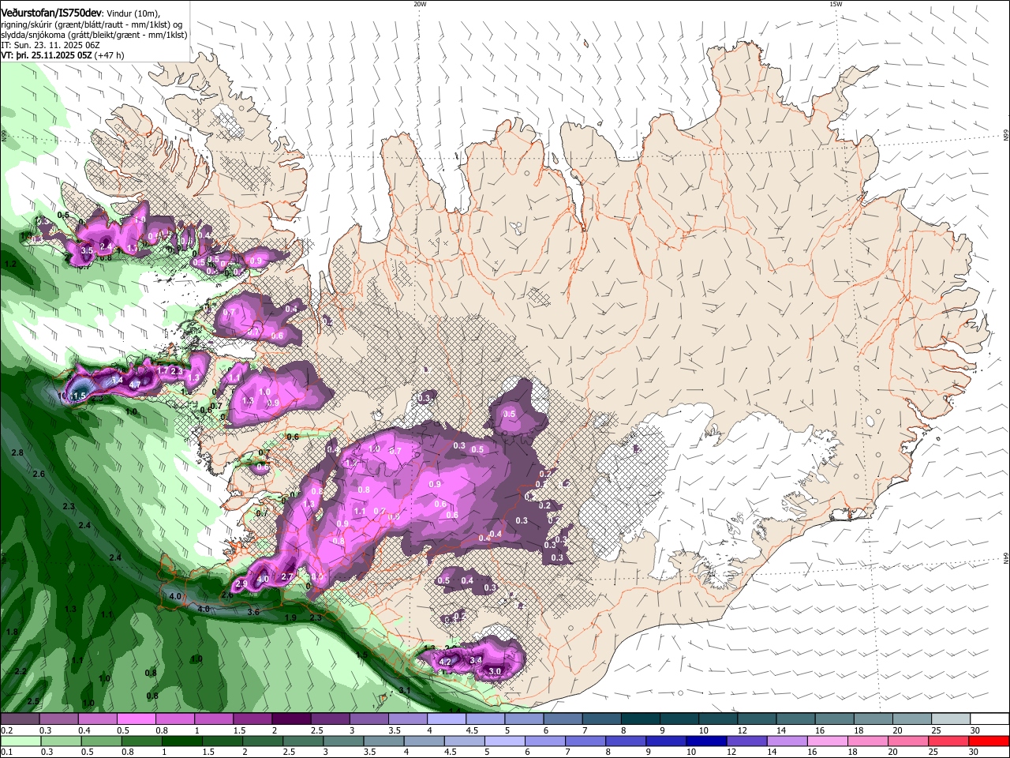
Task: Pick the bottom-row pink swatch labeled 16
Action: pos(826,741)
